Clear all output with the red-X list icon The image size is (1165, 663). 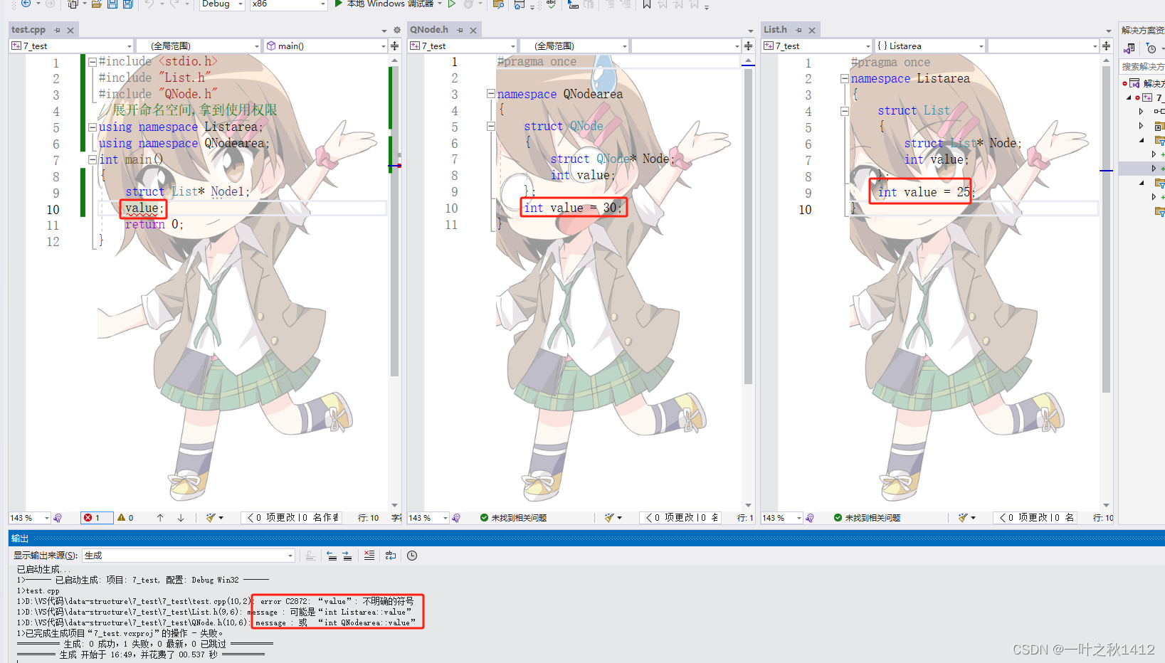(x=369, y=556)
